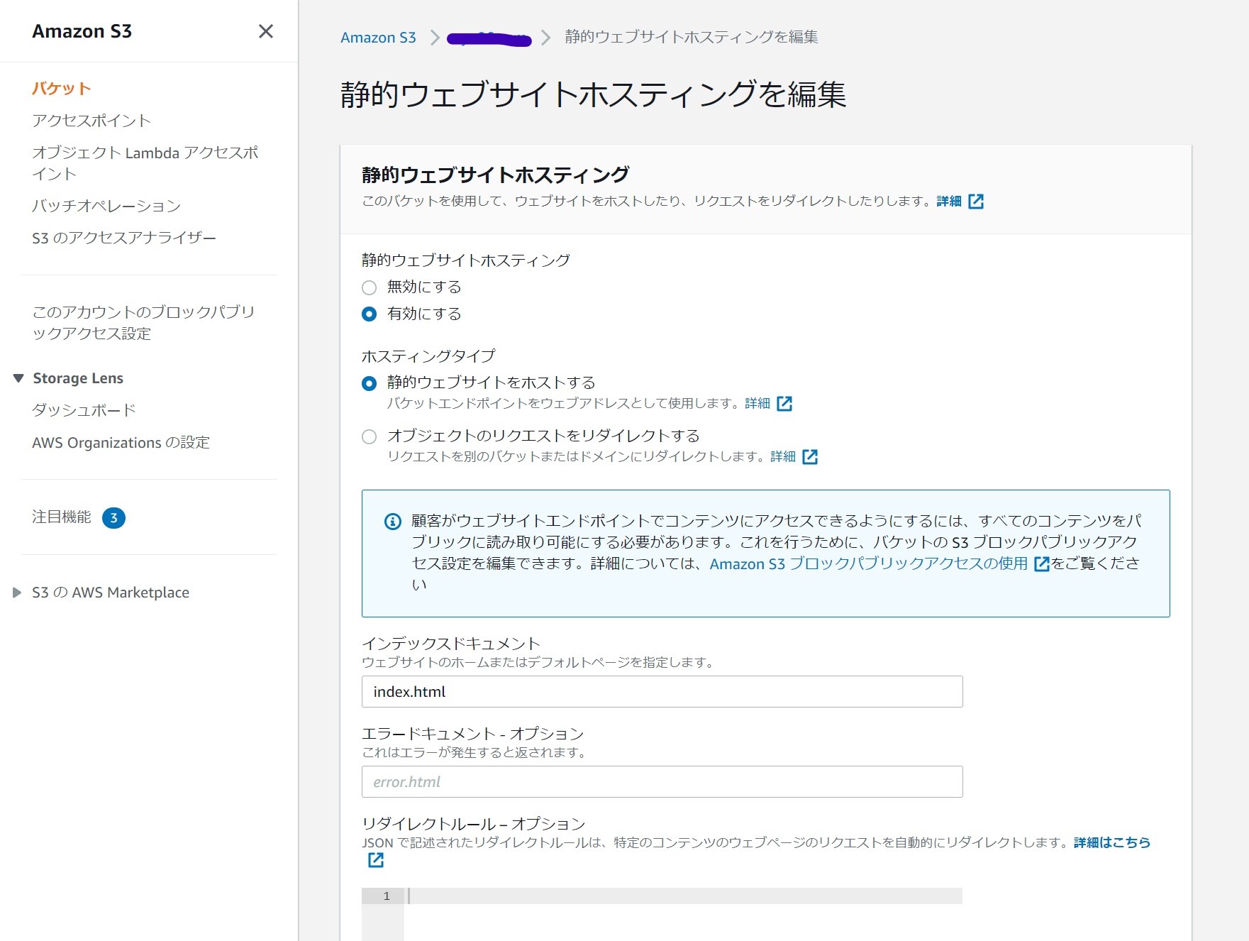
Task: Click the info circle icon in blue notice
Action: coord(392,522)
